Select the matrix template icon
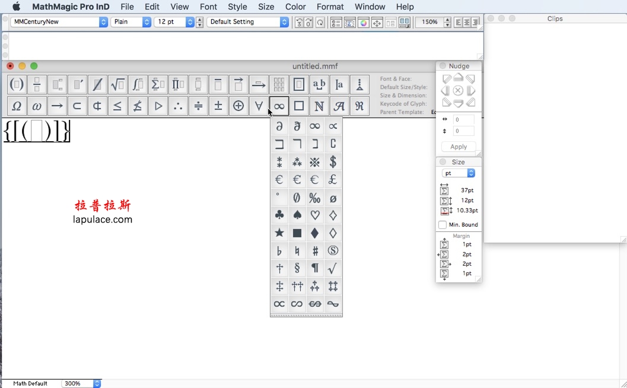 click(279, 84)
